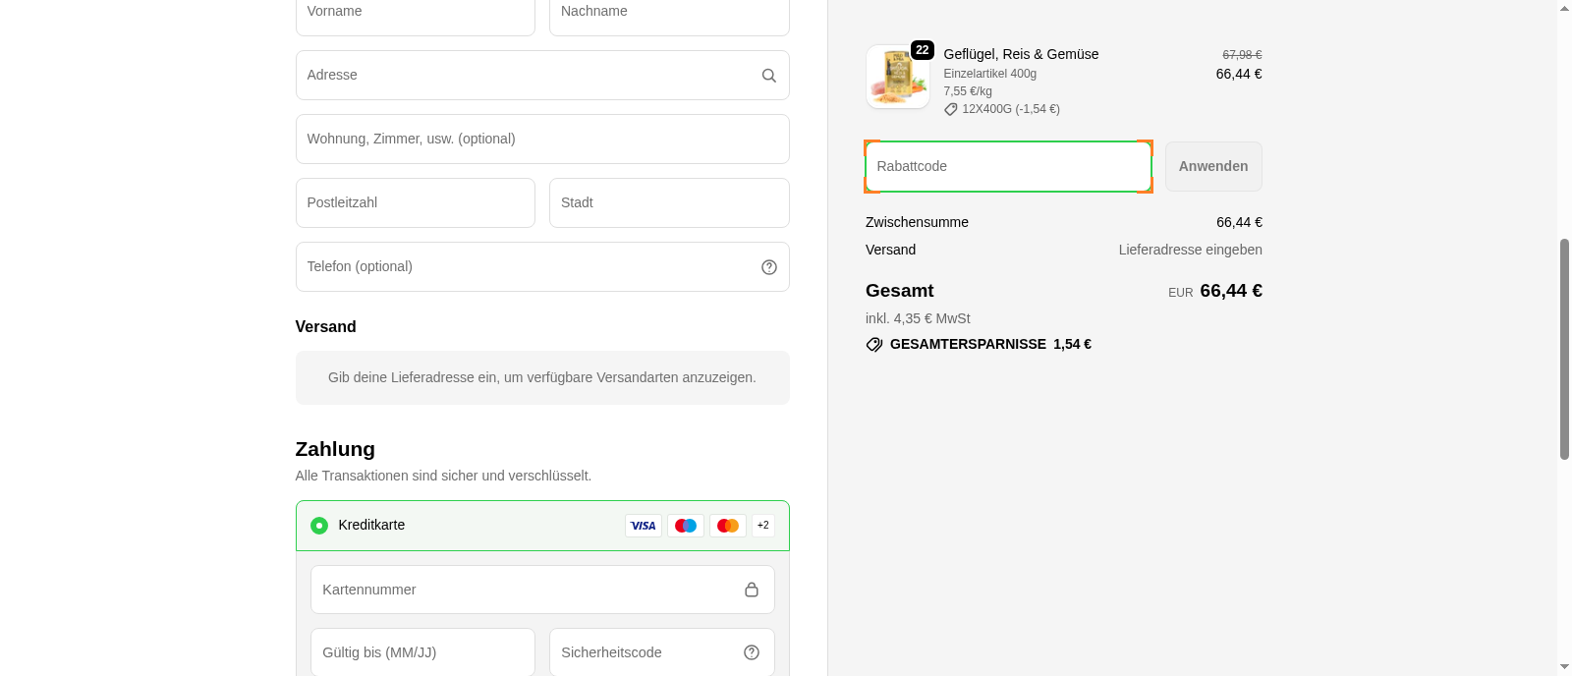Focus the Kartennummer field
Image resolution: width=1572 pixels, height=676 pixels.
(x=526, y=590)
